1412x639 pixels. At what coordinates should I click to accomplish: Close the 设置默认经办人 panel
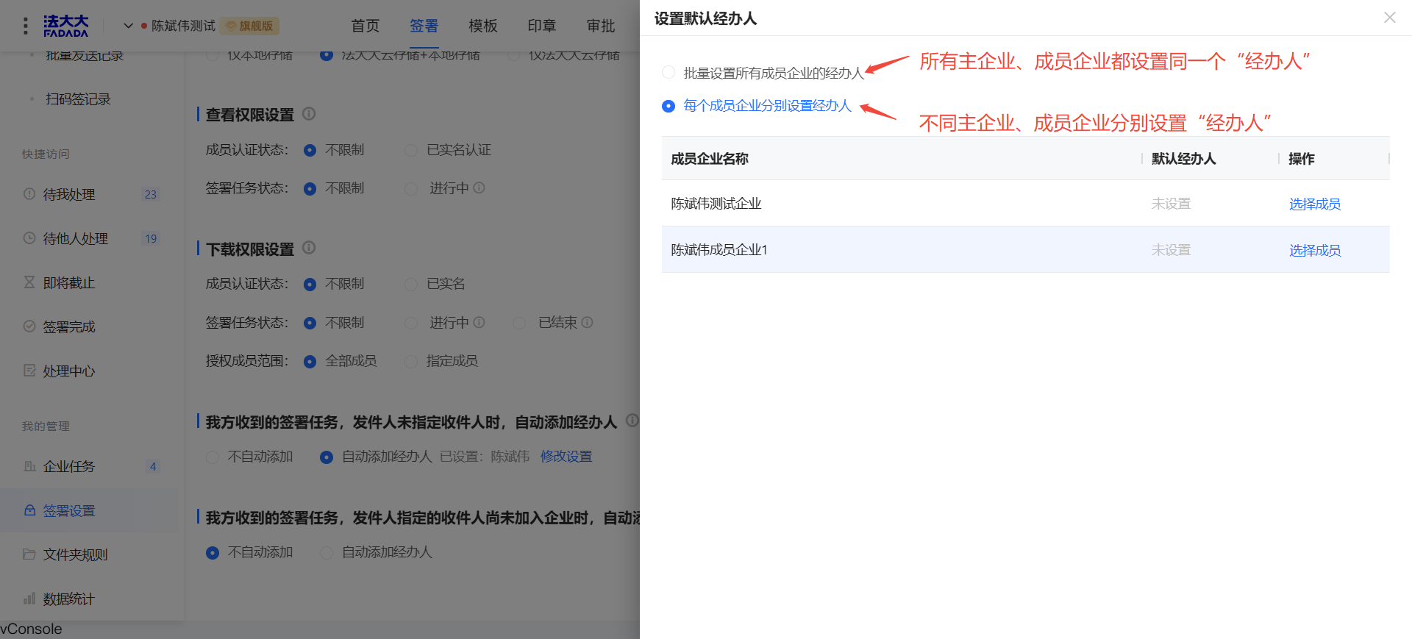pyautogui.click(x=1389, y=18)
